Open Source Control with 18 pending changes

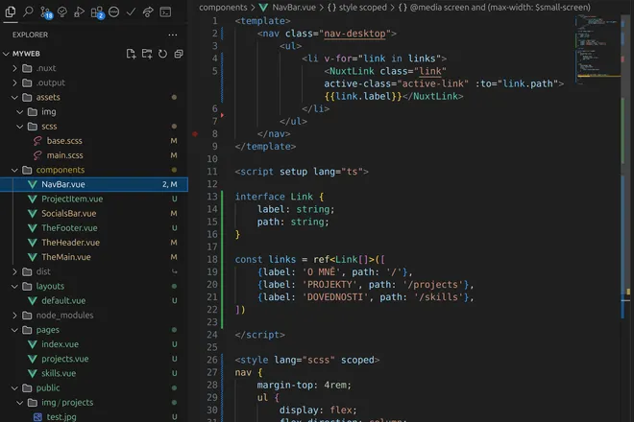(x=45, y=12)
